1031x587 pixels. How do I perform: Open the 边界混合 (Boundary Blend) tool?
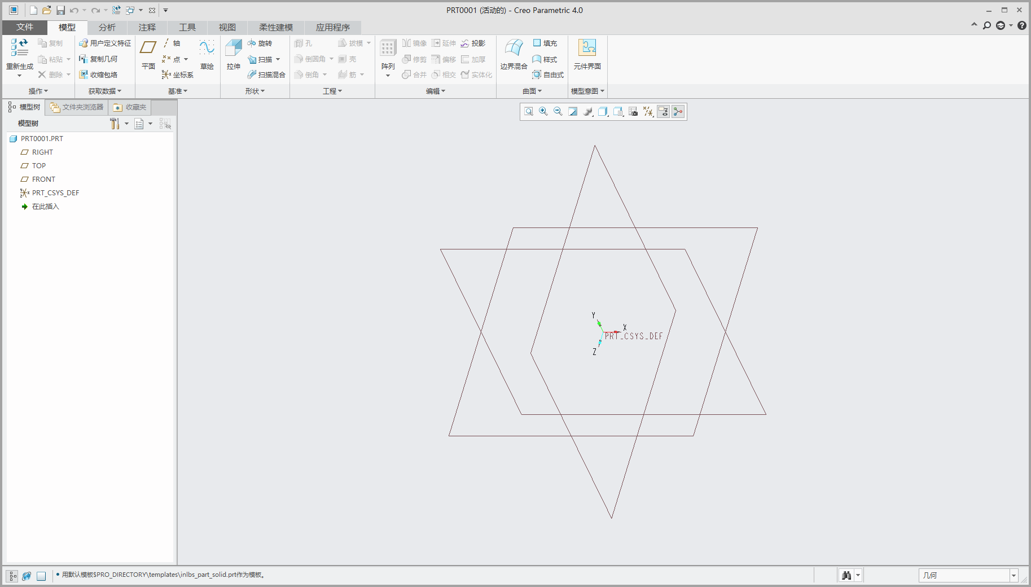513,54
